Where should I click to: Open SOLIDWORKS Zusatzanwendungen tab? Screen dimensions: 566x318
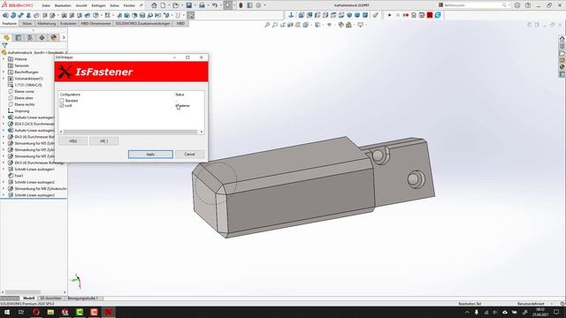click(142, 24)
